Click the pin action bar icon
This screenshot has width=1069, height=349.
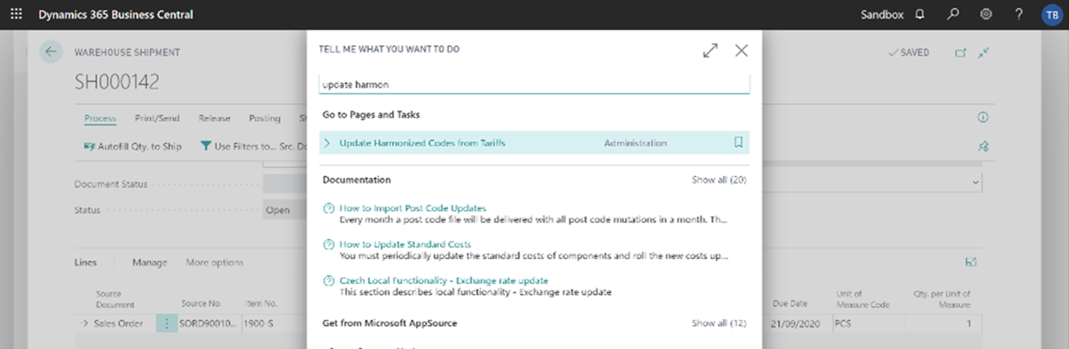click(983, 146)
